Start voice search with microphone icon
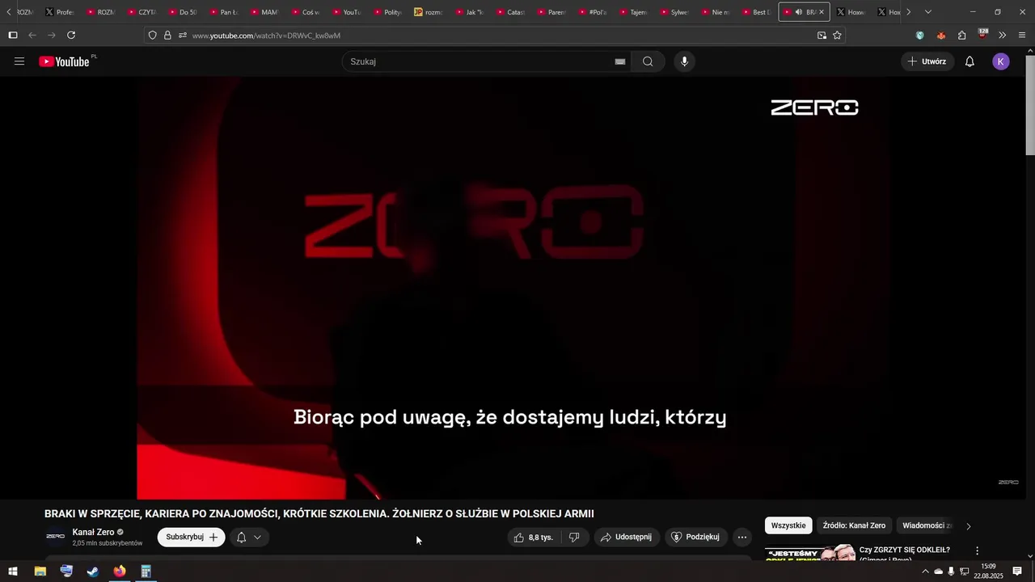1035x582 pixels. point(684,61)
